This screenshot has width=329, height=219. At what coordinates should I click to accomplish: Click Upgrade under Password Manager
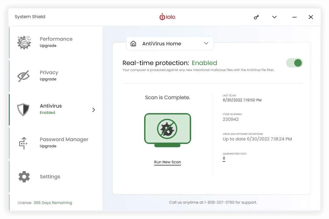point(48,146)
